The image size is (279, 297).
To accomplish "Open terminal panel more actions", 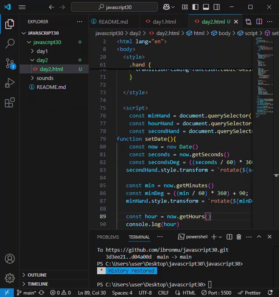I will pos(249,237).
